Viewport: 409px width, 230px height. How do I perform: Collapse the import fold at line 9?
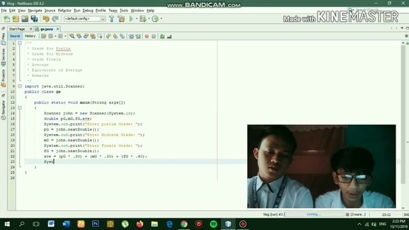click(x=20, y=86)
